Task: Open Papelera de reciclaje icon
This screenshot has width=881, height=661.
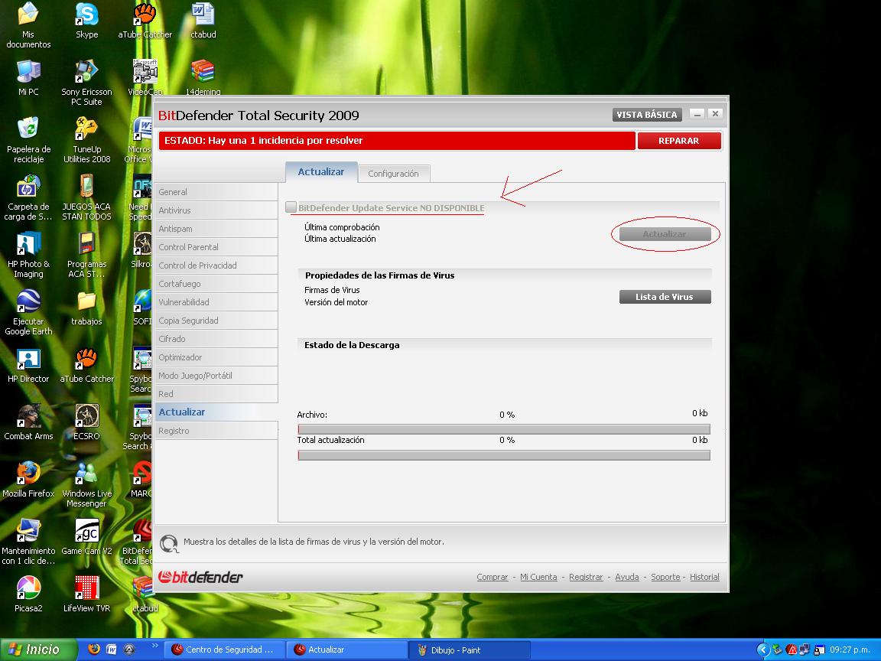Action: [x=28, y=140]
